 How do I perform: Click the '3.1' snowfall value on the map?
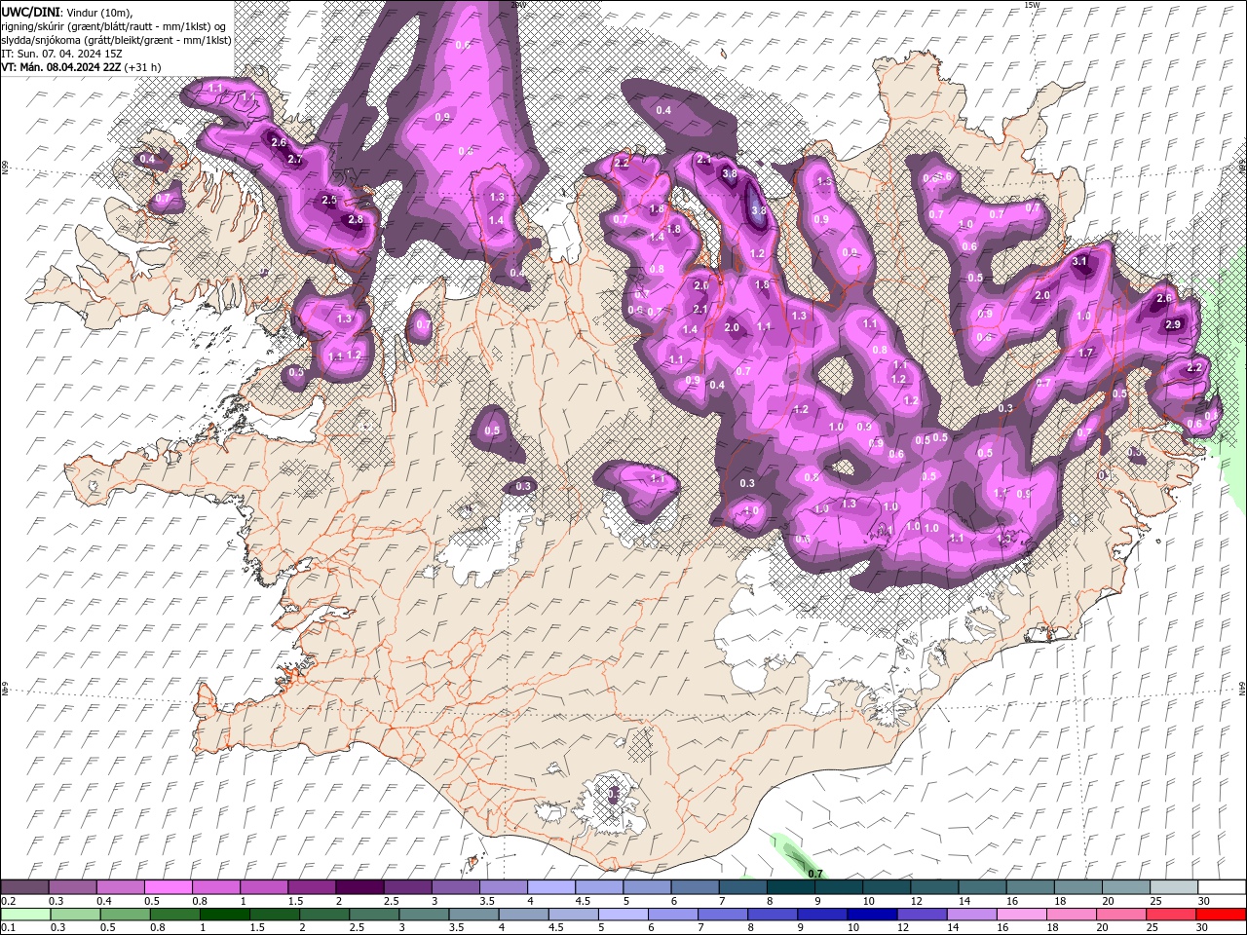pos(1079,262)
